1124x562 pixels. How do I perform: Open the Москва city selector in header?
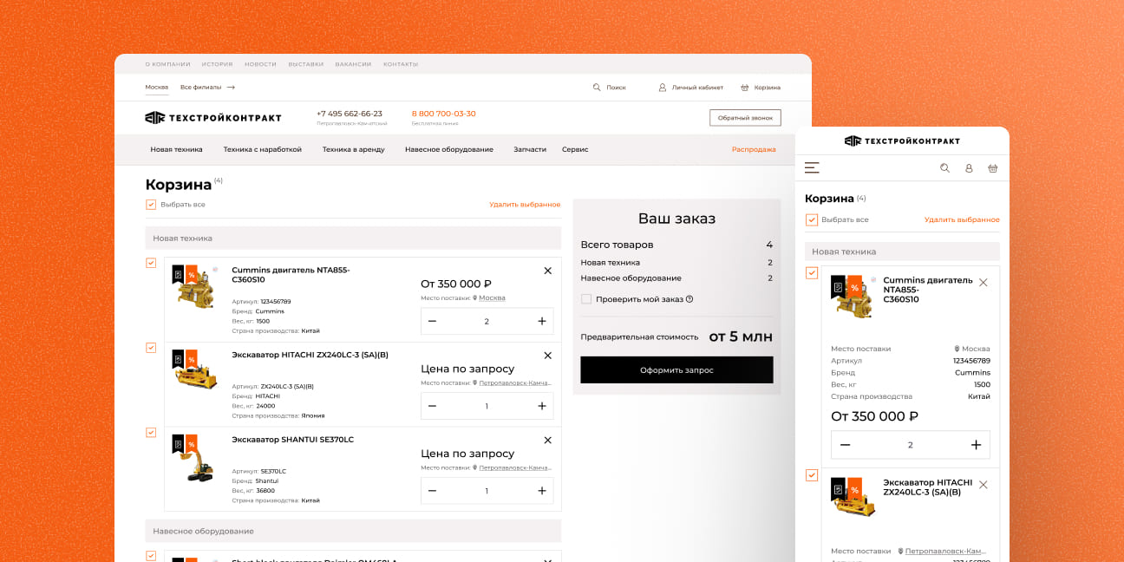[157, 88]
